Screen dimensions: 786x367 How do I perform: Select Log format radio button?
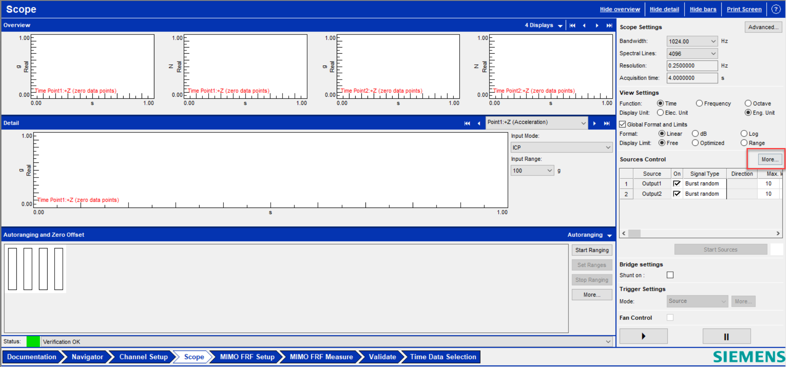pos(744,134)
